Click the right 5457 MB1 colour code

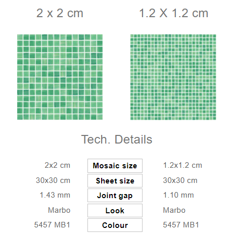click(181, 225)
